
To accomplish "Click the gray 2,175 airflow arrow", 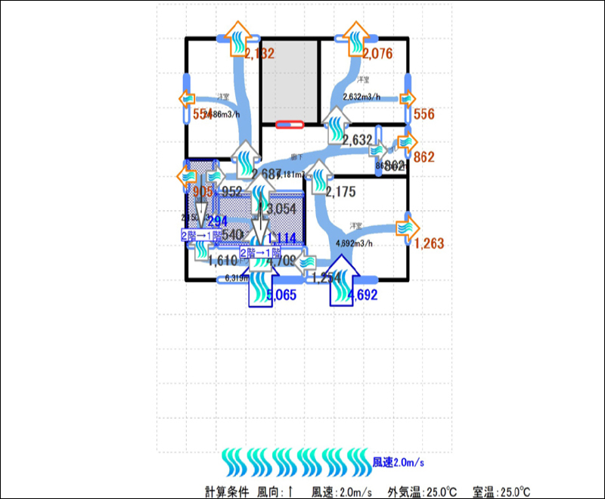I will 319,177.
